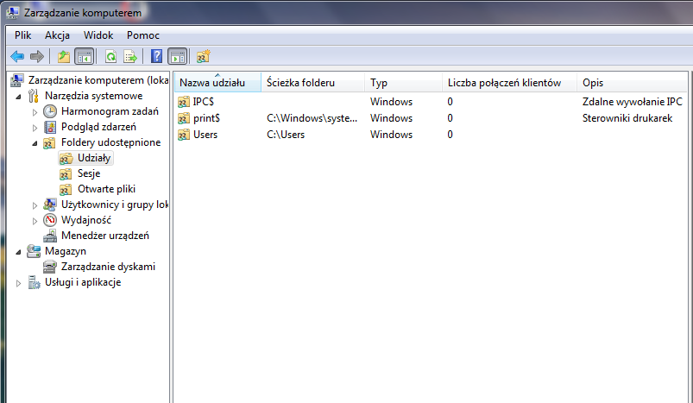The height and width of the screenshot is (403, 693).
Task: Click the Sterowniki drukarek description
Action: pos(627,118)
